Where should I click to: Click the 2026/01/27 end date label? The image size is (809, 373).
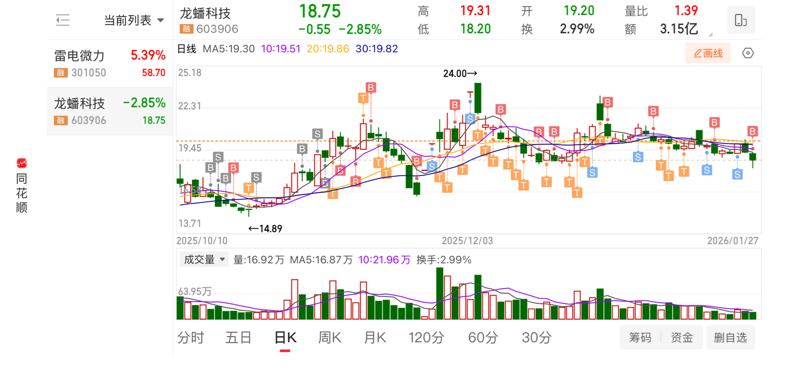[733, 241]
